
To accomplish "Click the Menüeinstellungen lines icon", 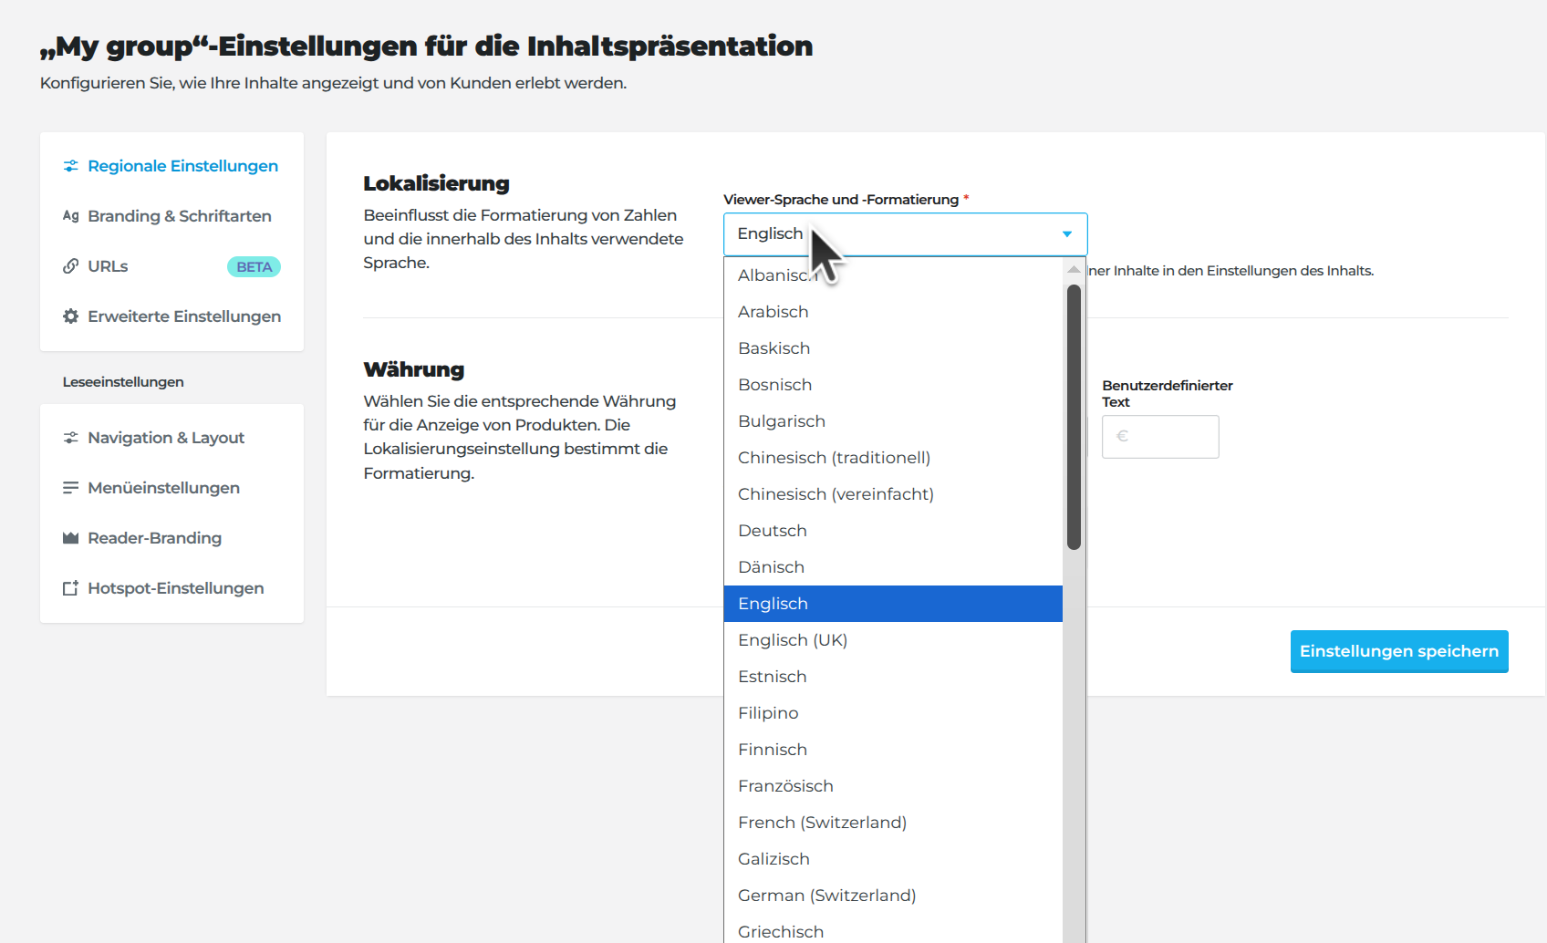I will tap(70, 488).
